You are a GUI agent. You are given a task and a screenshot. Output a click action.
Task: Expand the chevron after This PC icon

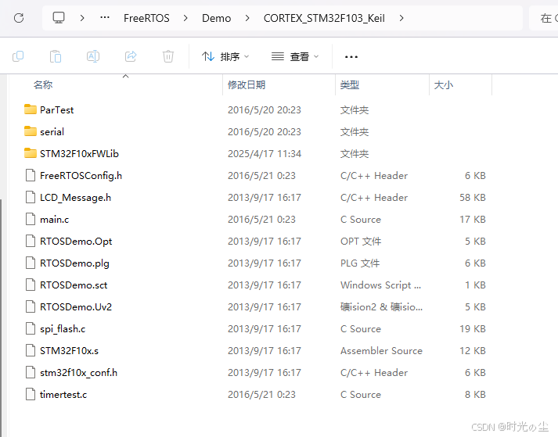(82, 18)
